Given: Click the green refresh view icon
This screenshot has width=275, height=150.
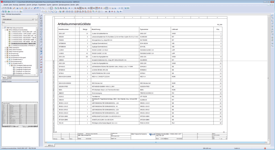Looking at the screenshot, I should [56, 8].
